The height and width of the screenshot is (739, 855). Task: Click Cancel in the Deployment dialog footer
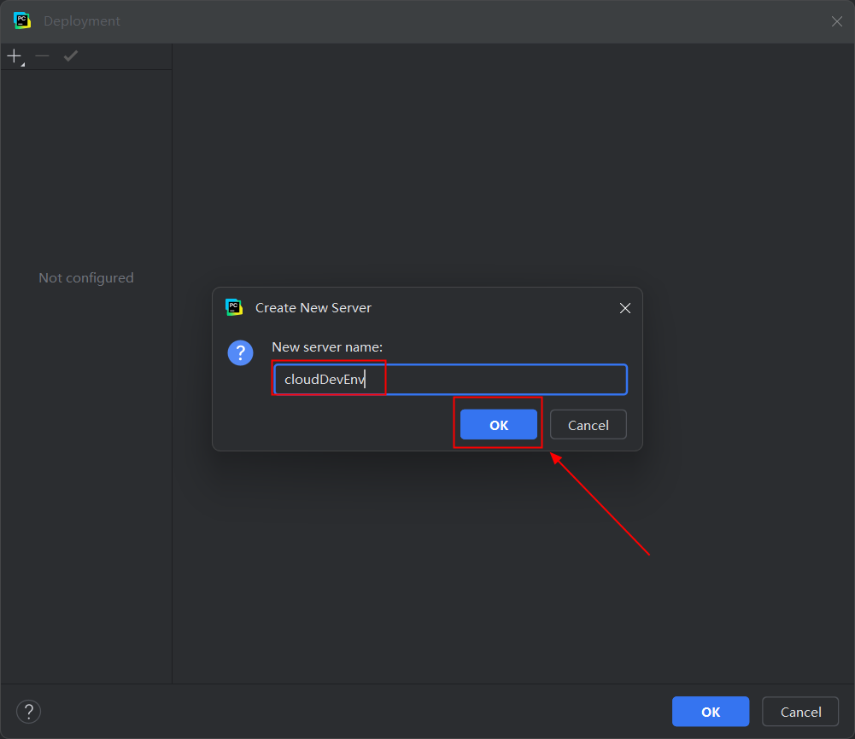799,711
